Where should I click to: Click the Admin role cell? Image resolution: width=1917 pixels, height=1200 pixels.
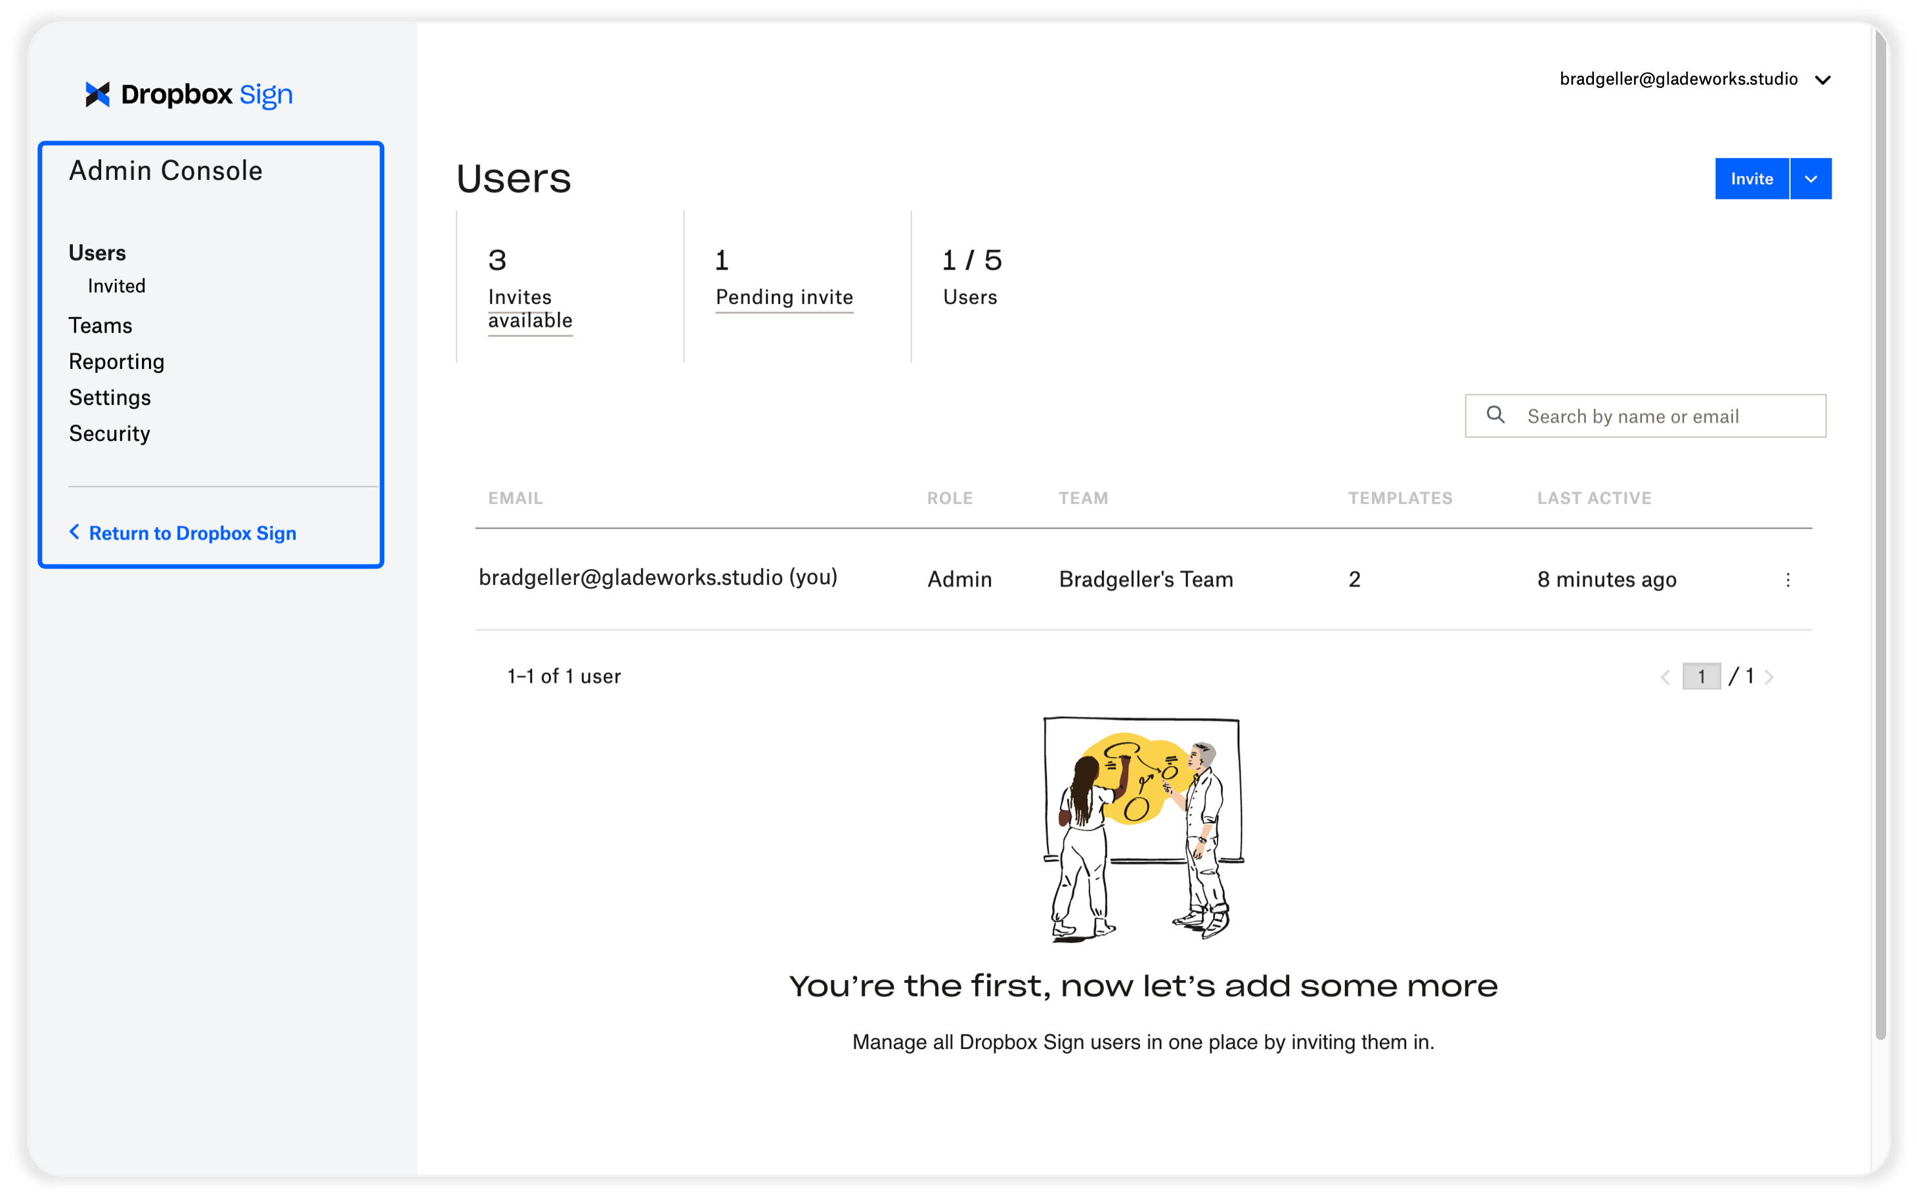(x=959, y=580)
